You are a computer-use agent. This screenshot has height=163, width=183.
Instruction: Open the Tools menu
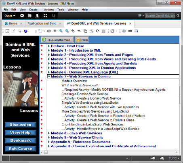point(61,10)
